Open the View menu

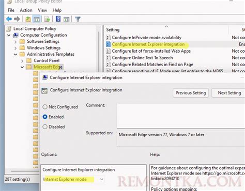[x=42, y=10]
